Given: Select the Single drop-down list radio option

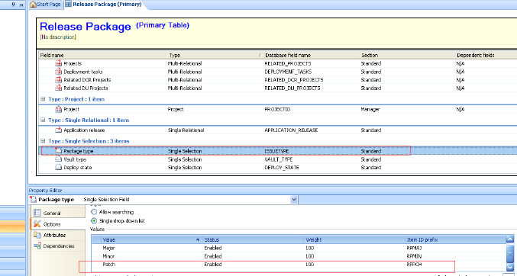Looking at the screenshot, I should [x=94, y=220].
